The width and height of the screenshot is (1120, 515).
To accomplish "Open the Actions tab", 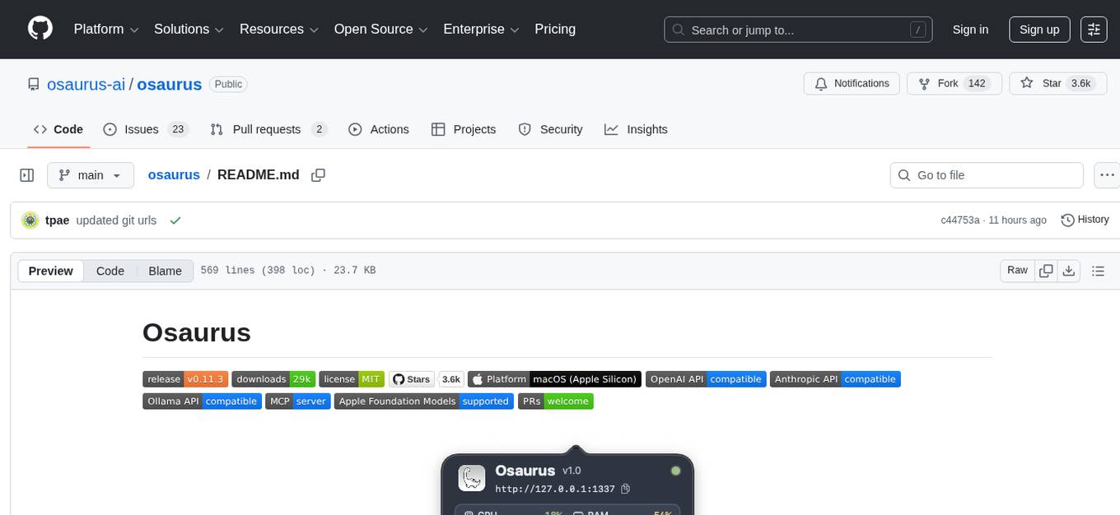I will [x=379, y=129].
